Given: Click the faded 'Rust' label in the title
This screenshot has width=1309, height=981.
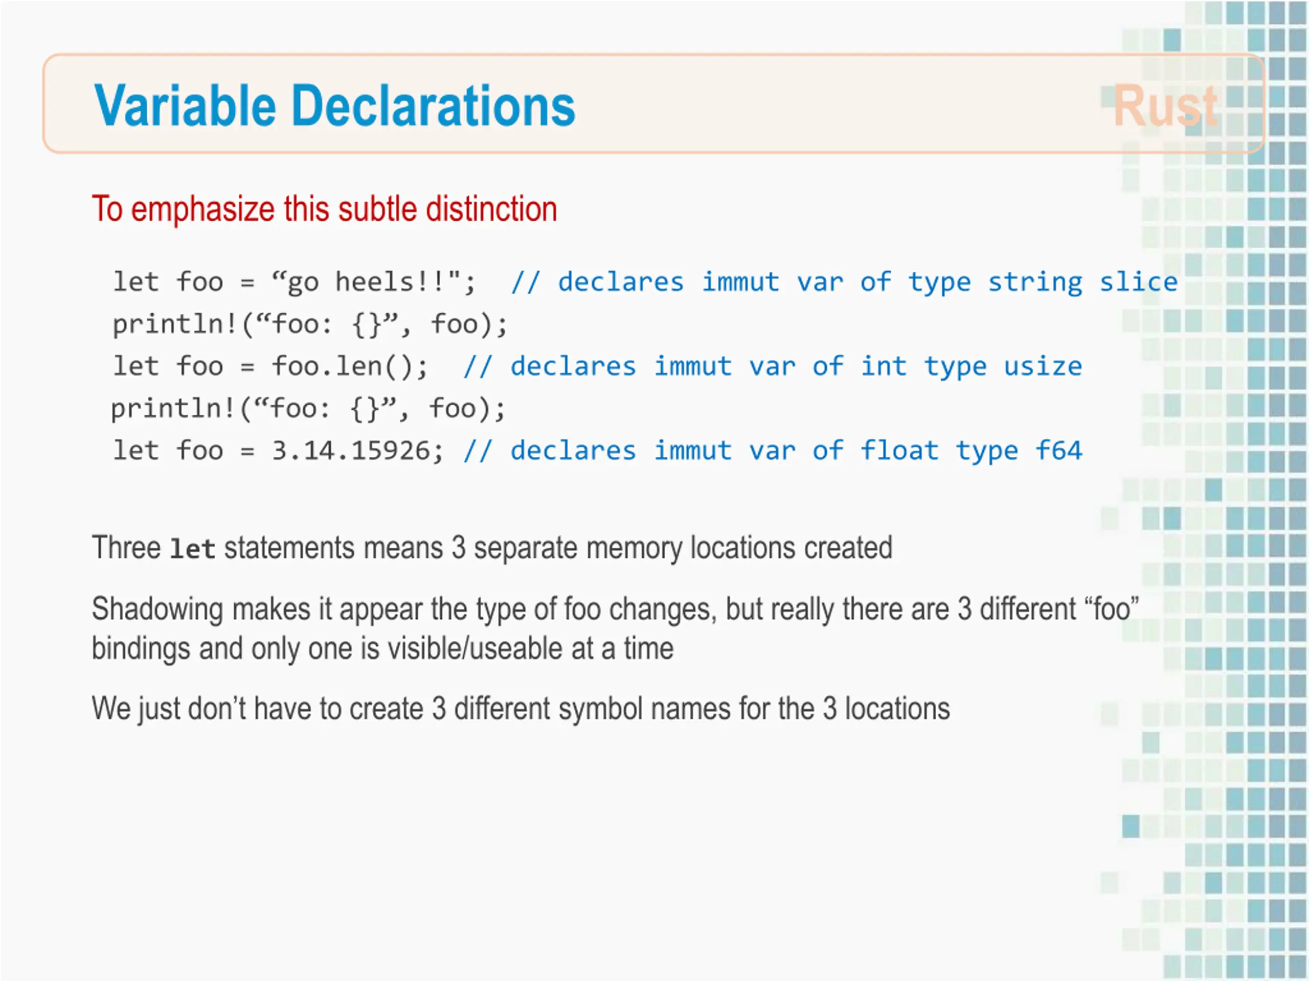Looking at the screenshot, I should (x=1165, y=106).
